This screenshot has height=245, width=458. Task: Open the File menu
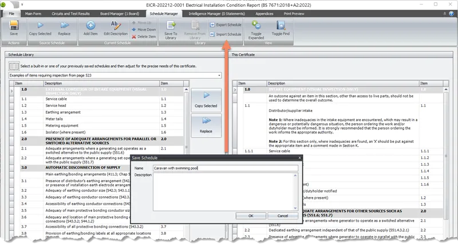click(x=11, y=13)
